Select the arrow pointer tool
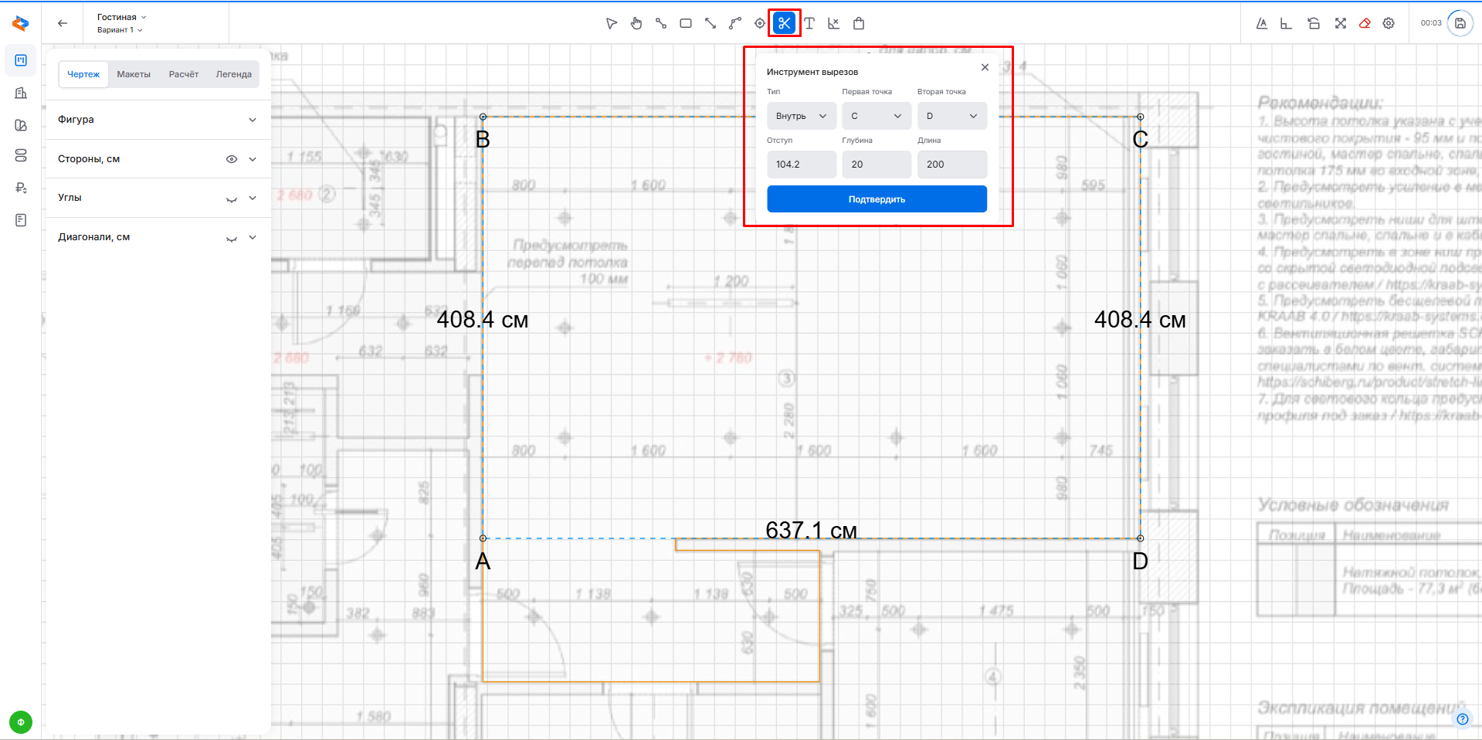 pos(611,23)
